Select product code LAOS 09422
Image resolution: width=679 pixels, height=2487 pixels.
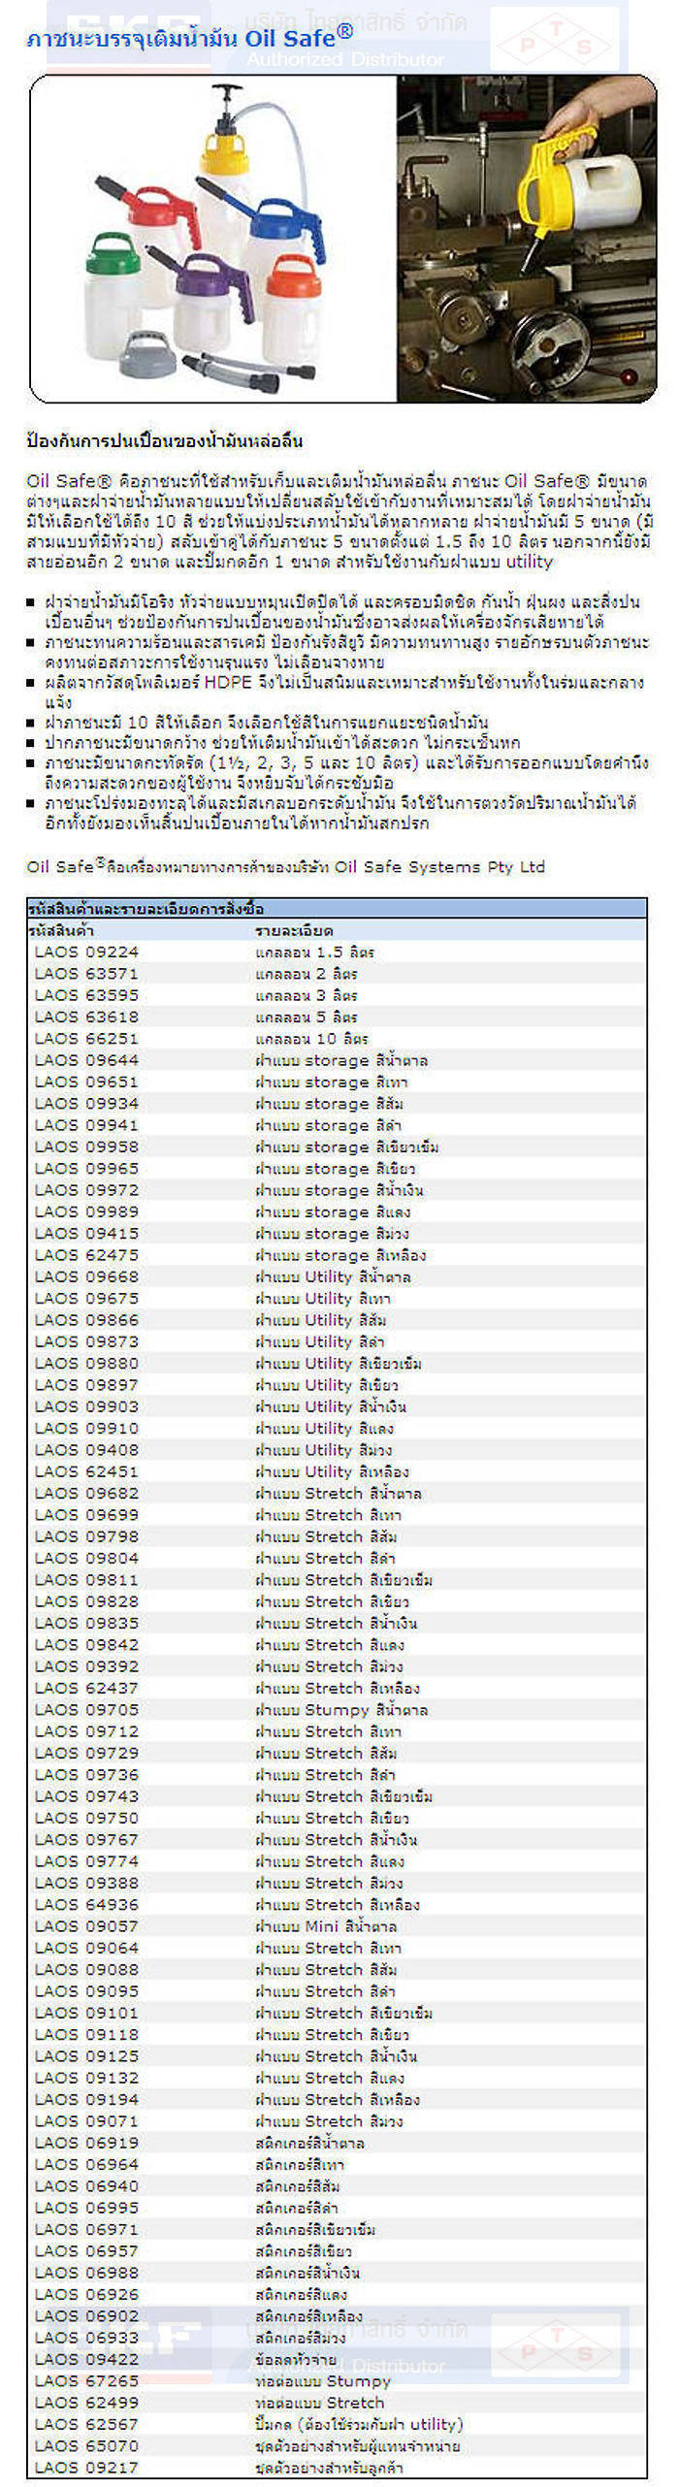point(86,2359)
